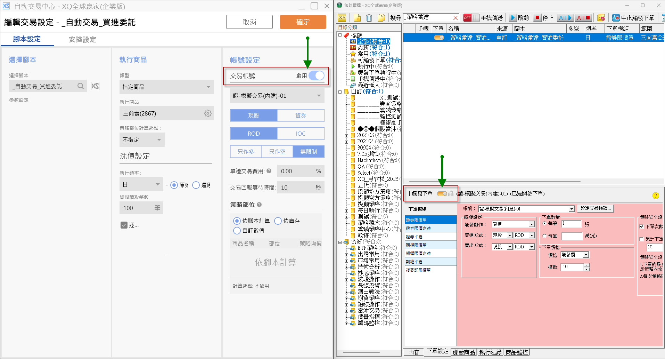665x359 pixels.
Task: Open the settings gear beside 三商壽(2867)
Action: (x=207, y=113)
